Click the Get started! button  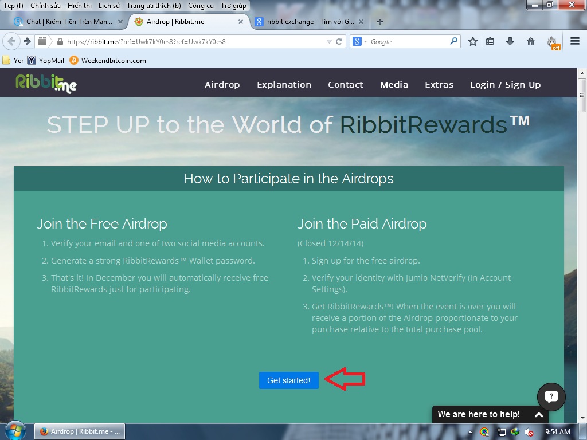tap(289, 380)
